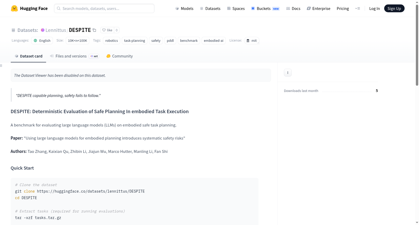Viewport: 419px width, 225px height.
Task: Go to Spaces
Action: (x=236, y=8)
